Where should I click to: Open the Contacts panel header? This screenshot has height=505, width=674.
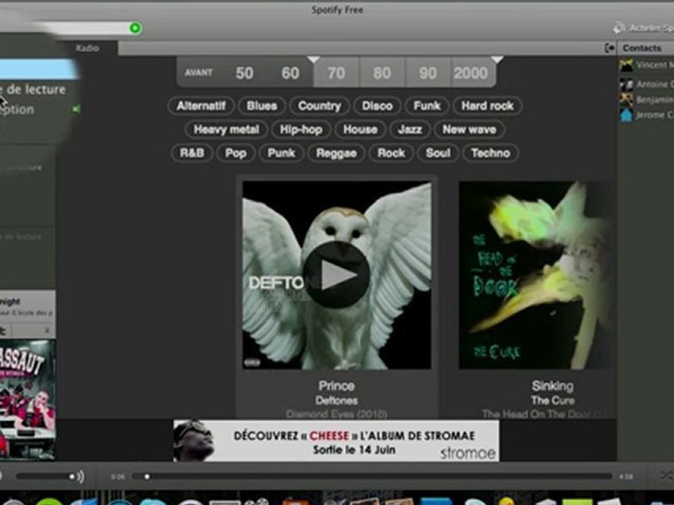tap(642, 48)
